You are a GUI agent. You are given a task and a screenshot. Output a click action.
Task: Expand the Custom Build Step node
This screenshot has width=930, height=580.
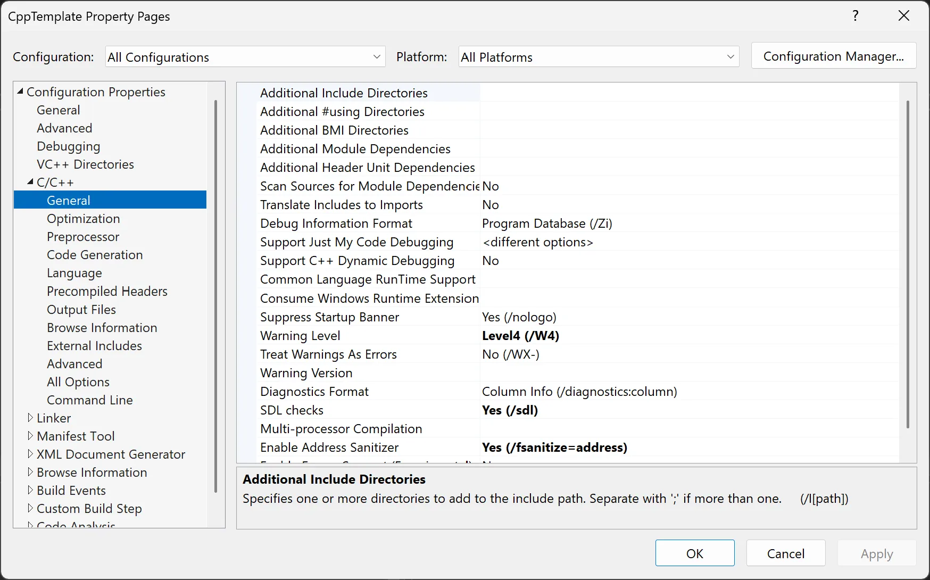[x=30, y=509]
